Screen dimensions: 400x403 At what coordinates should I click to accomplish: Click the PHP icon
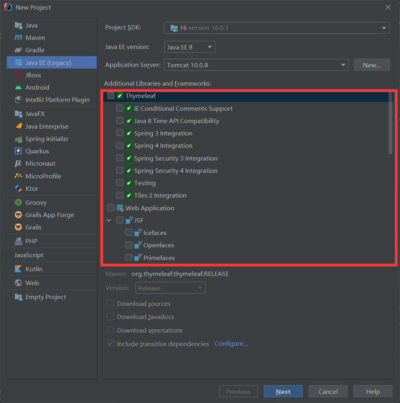coord(18,241)
